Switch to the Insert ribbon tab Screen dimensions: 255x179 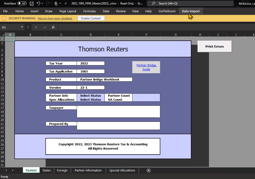(x=34, y=11)
